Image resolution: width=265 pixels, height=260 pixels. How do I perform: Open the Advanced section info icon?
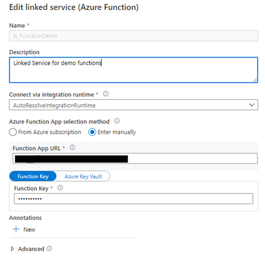[49, 249]
